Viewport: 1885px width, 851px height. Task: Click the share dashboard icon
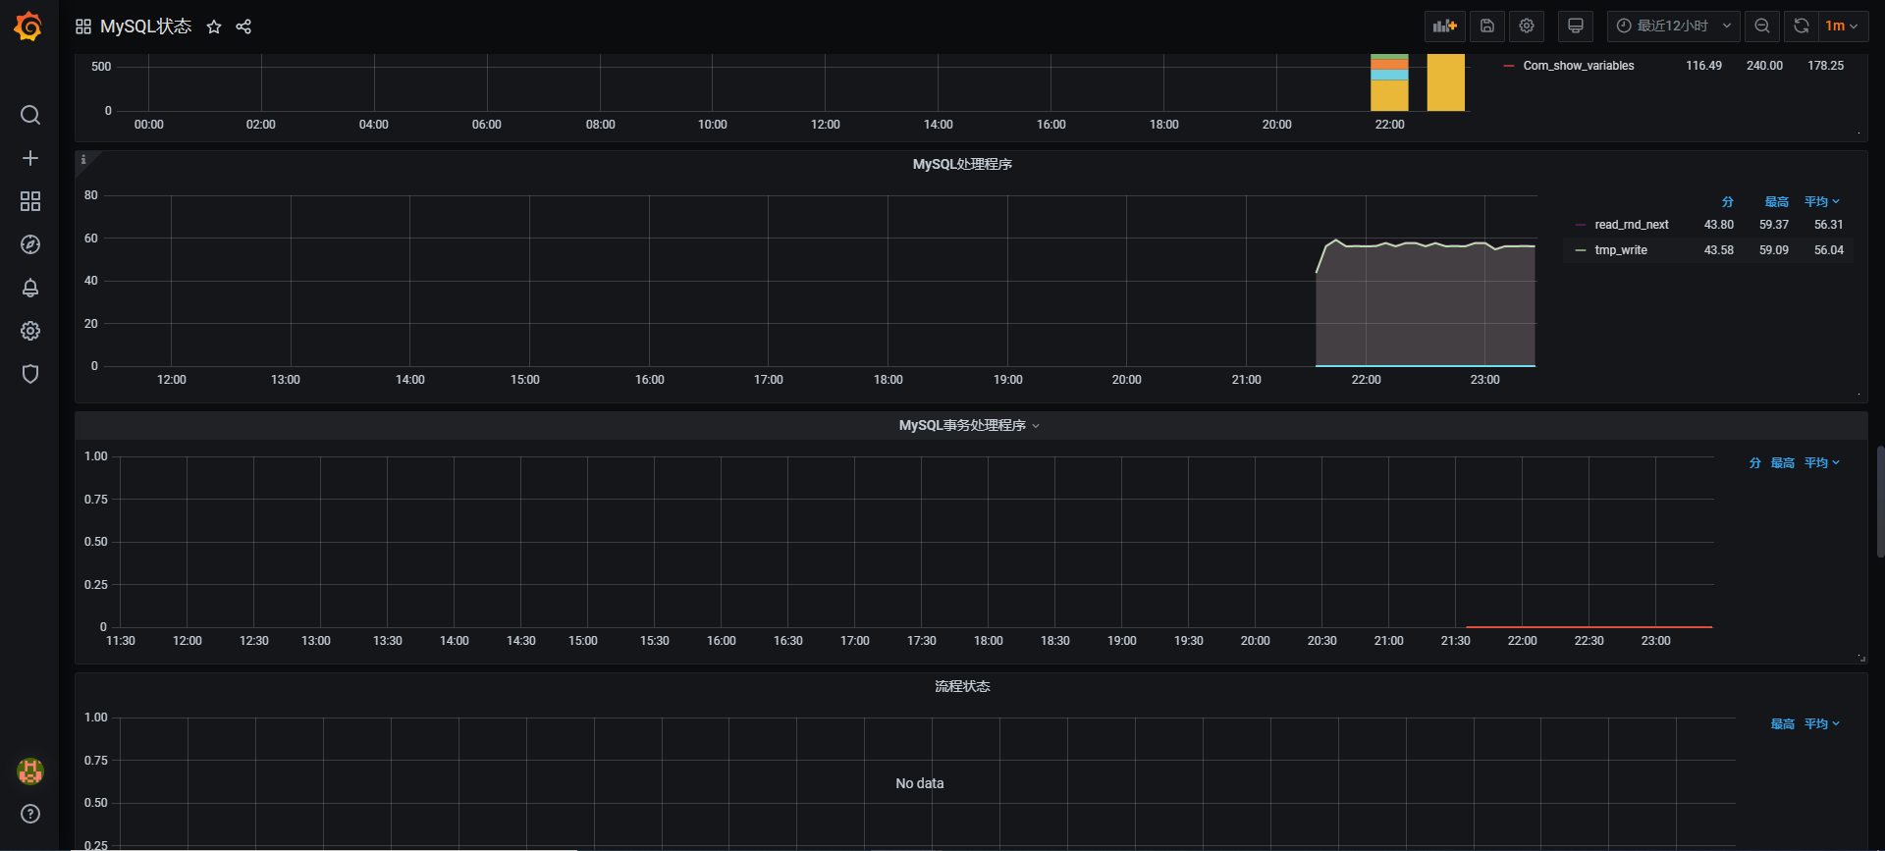pyautogui.click(x=243, y=27)
